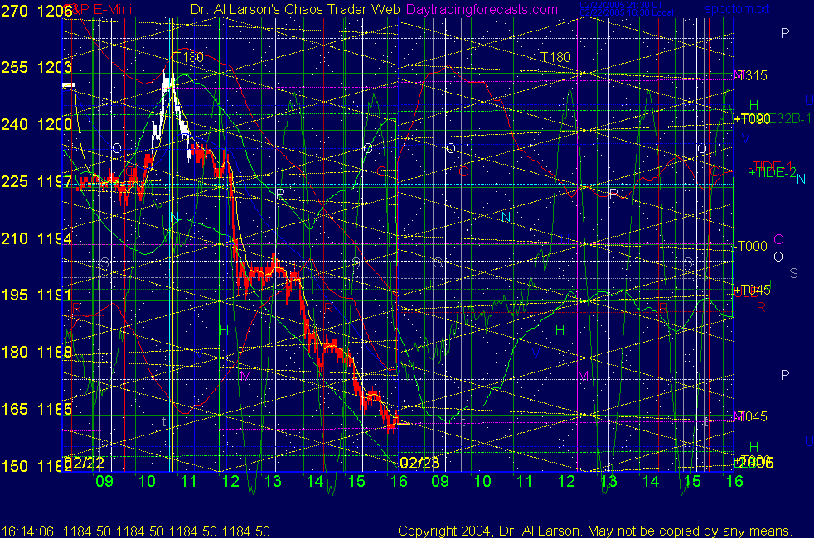Click the "165 1185" price axis label
The height and width of the screenshot is (538, 814).
point(36,409)
